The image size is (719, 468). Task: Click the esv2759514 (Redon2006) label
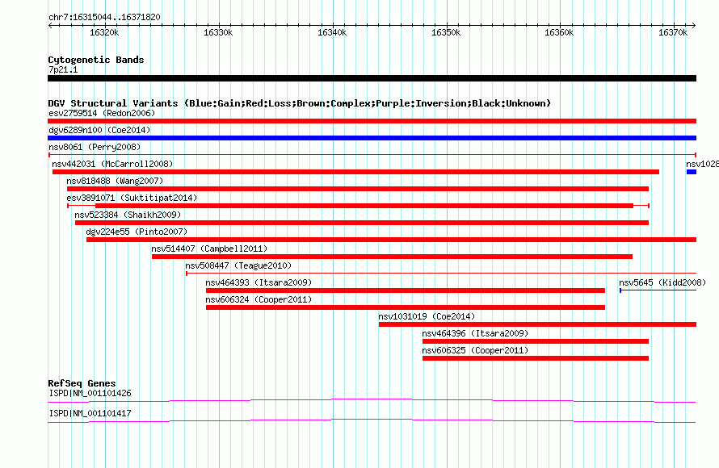[x=102, y=113]
